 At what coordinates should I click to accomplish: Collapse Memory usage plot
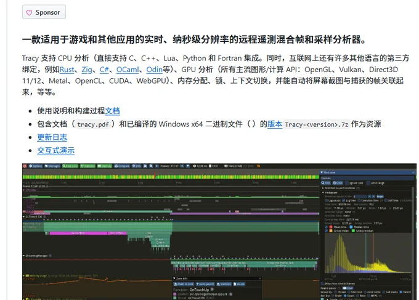coord(24,275)
